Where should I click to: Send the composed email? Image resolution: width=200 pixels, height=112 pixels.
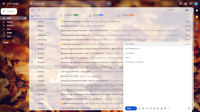pos(129,108)
